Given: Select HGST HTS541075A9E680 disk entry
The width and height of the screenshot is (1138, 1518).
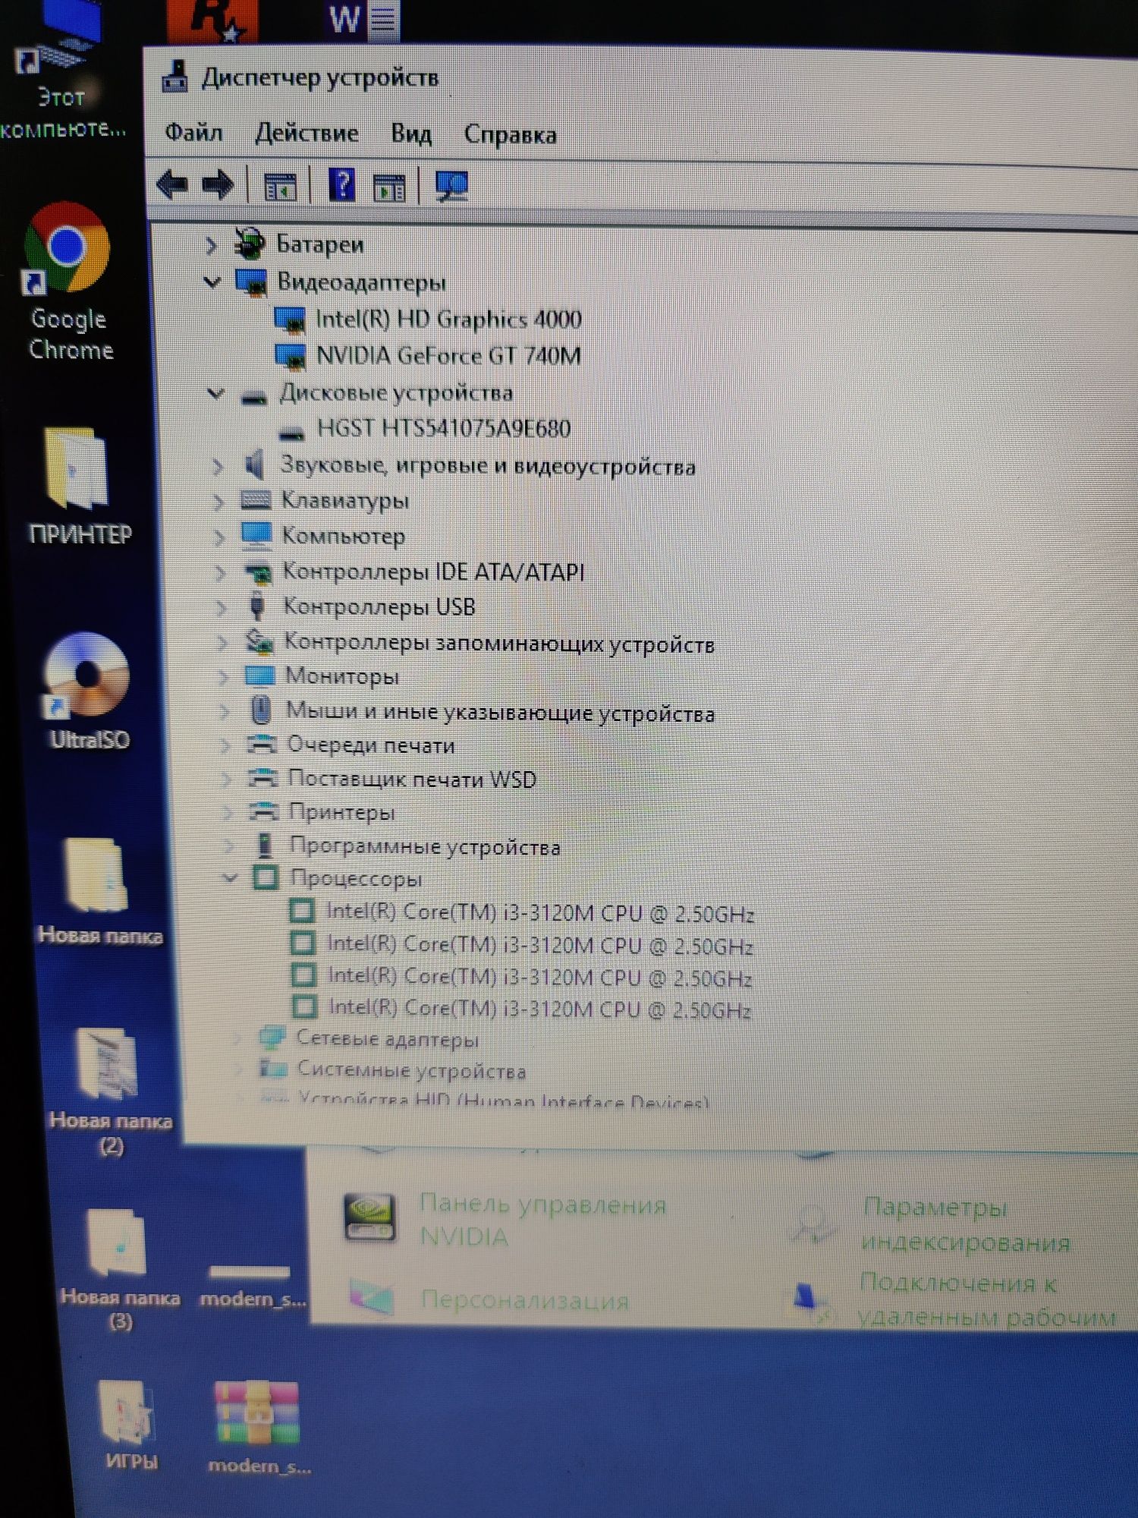Looking at the screenshot, I should tap(444, 428).
